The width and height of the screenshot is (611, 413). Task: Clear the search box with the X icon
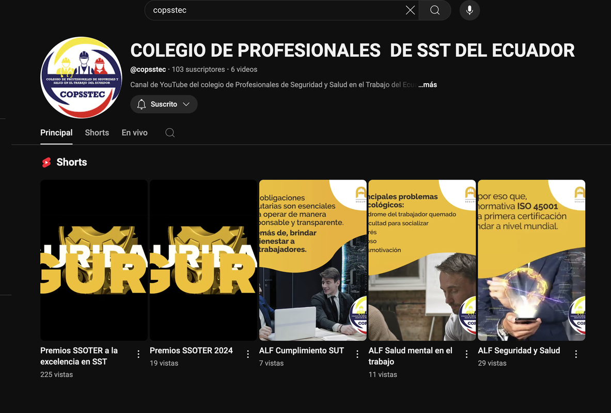[x=410, y=10]
